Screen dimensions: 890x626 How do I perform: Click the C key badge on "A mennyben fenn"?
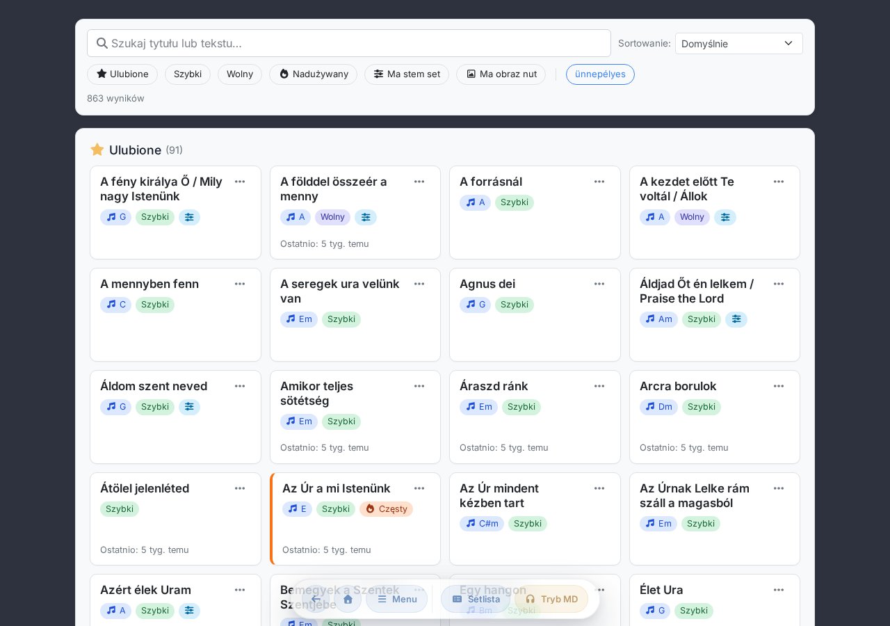(x=115, y=305)
